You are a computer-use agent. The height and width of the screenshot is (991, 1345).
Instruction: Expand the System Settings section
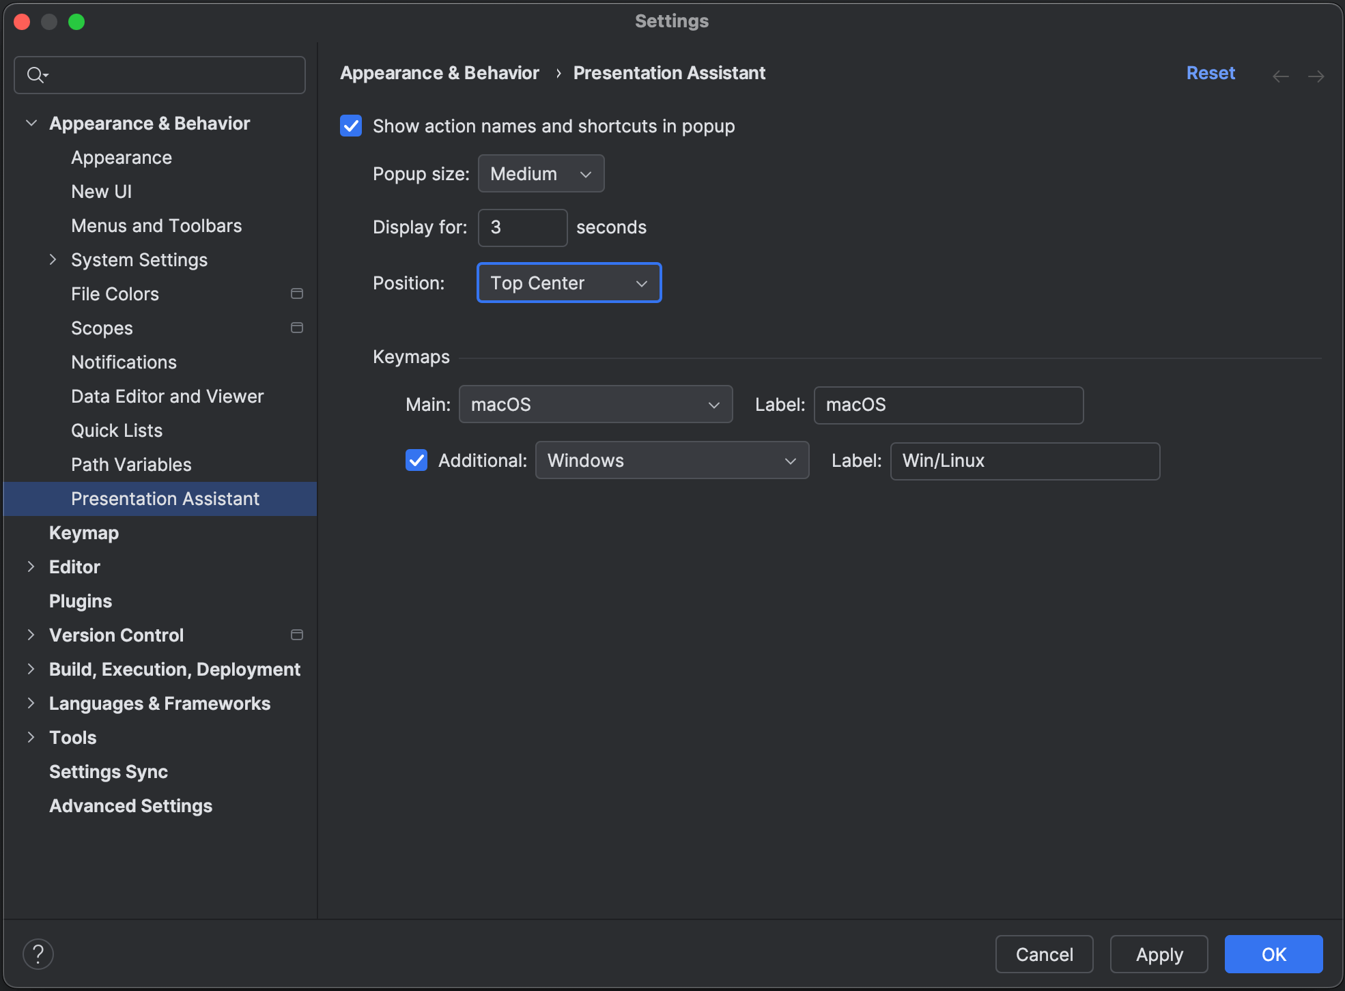(x=53, y=259)
